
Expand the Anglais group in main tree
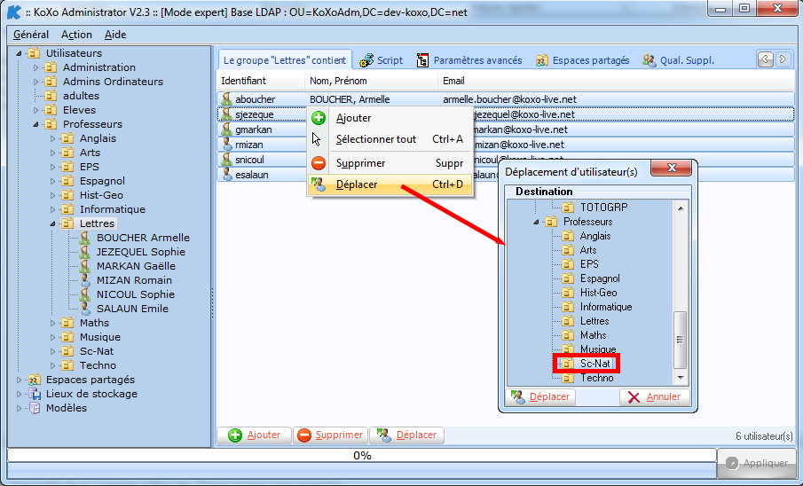click(x=52, y=138)
